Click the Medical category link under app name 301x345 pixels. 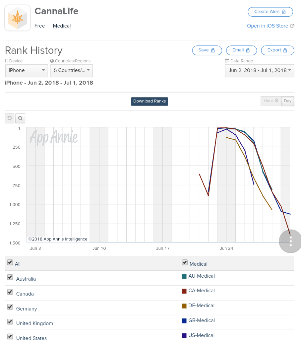(x=62, y=26)
